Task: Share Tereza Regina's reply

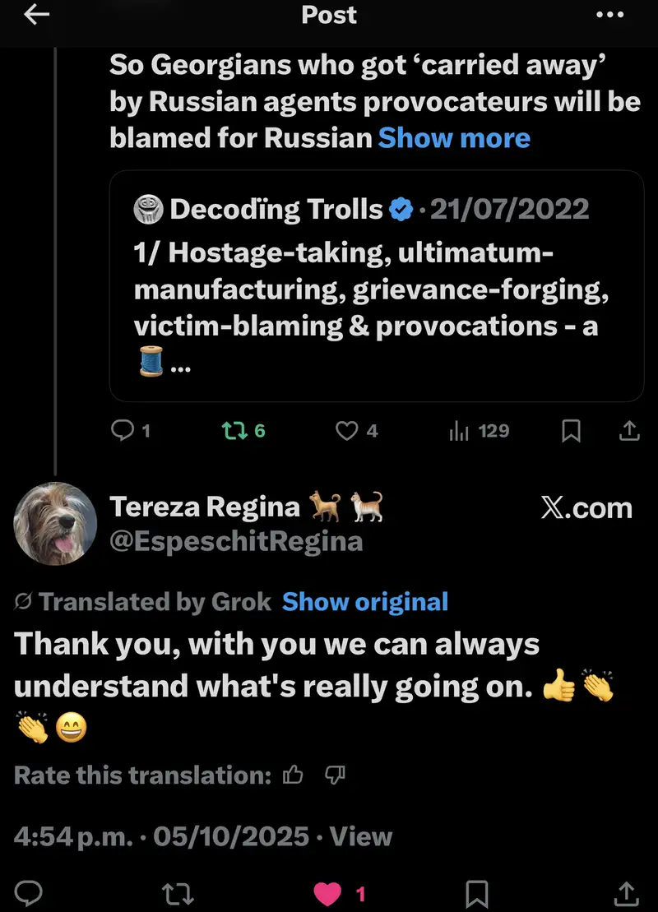Action: pos(624,893)
